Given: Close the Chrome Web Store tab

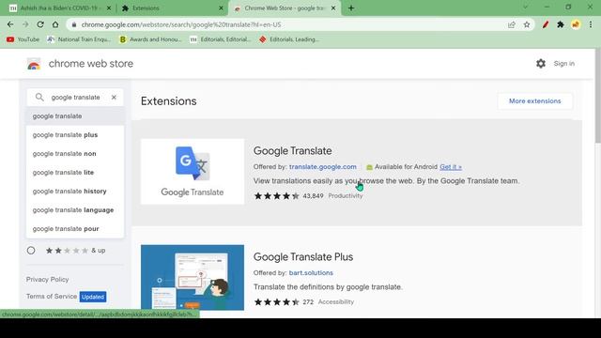Looking at the screenshot, I should point(333,8).
